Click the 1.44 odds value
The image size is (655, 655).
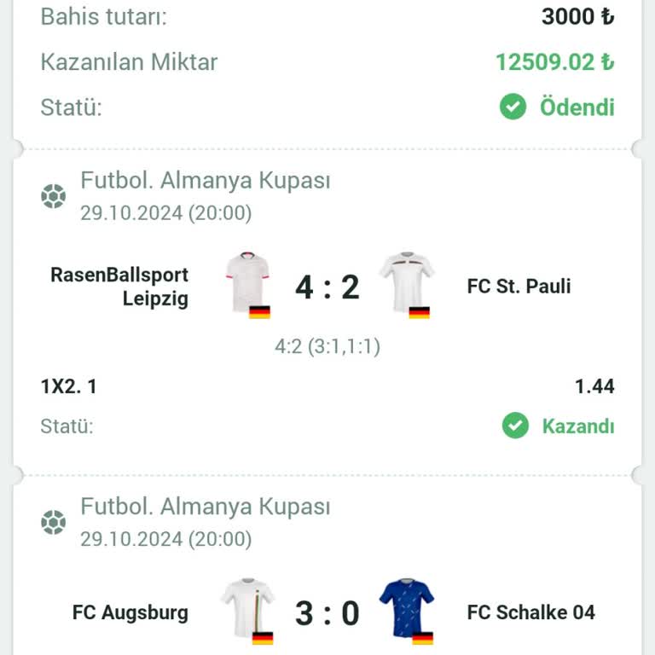[x=594, y=386]
